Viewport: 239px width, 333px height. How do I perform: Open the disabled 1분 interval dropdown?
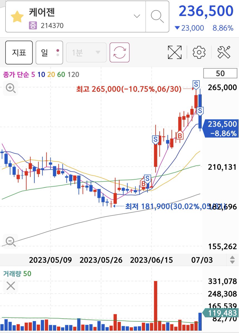86,52
